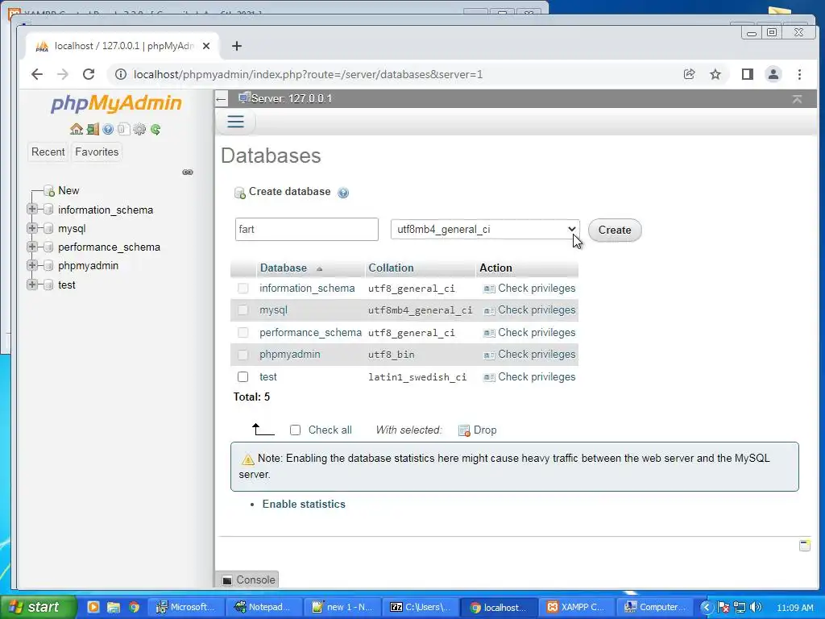Tick the mysql row checkbox
The width and height of the screenshot is (825, 619).
tap(243, 310)
